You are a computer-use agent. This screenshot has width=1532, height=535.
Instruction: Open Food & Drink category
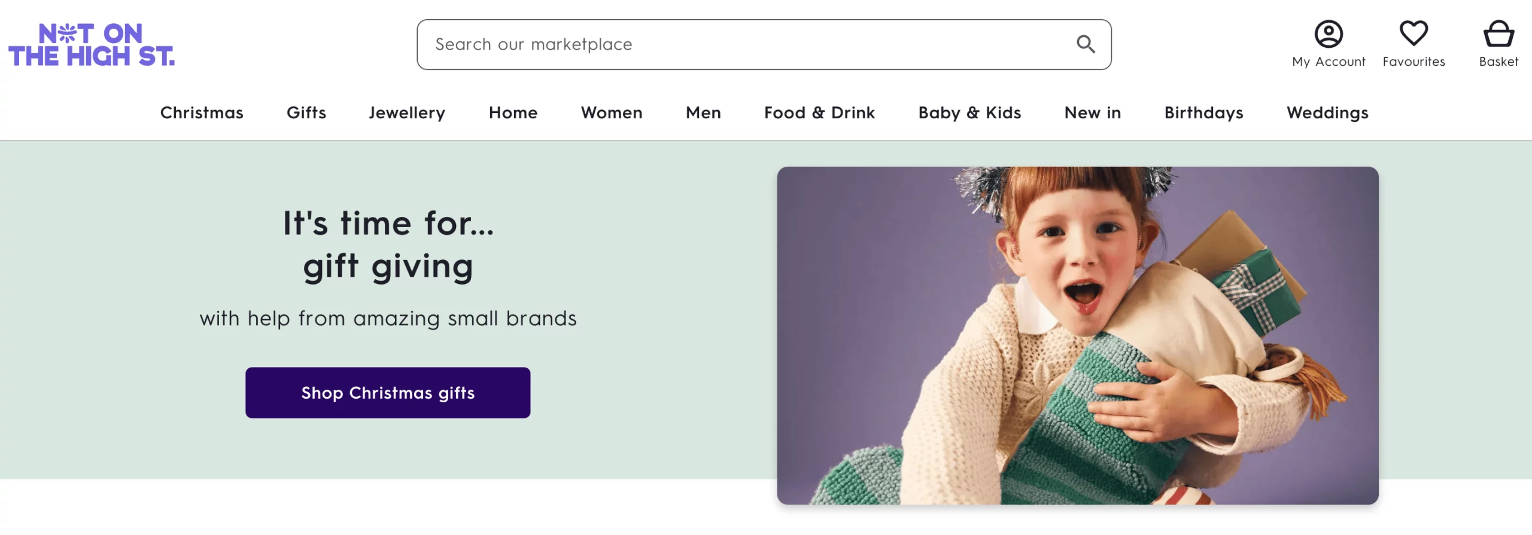[x=819, y=113]
